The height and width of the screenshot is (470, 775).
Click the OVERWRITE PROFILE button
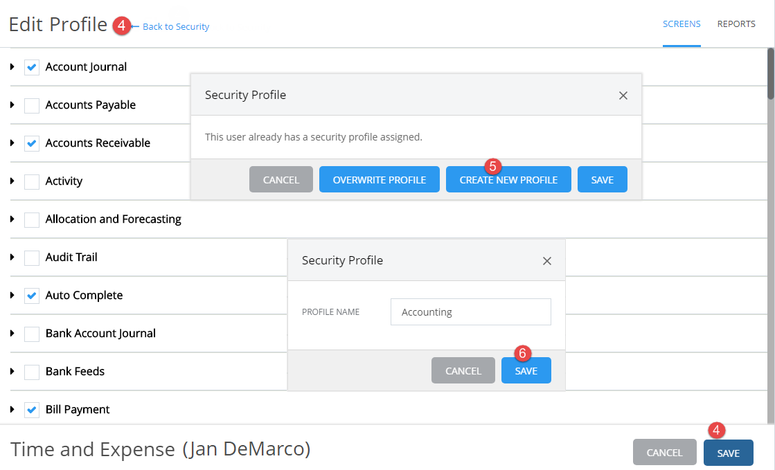point(379,179)
